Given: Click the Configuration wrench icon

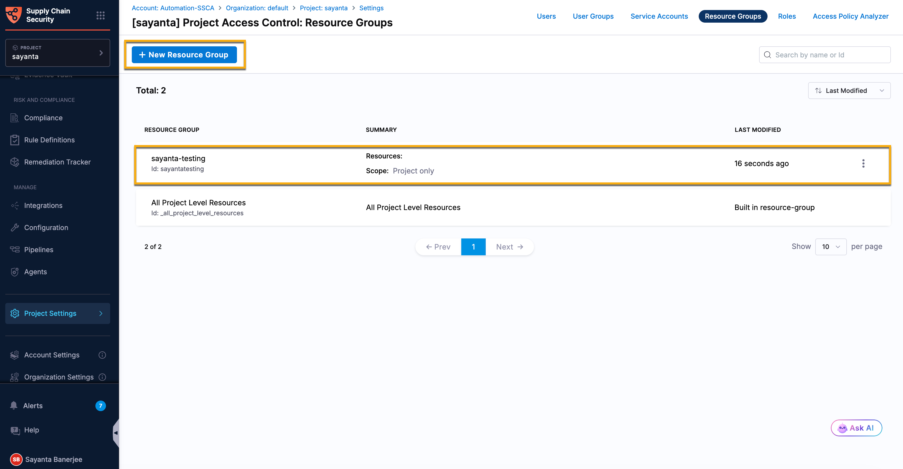Looking at the screenshot, I should click(15, 227).
